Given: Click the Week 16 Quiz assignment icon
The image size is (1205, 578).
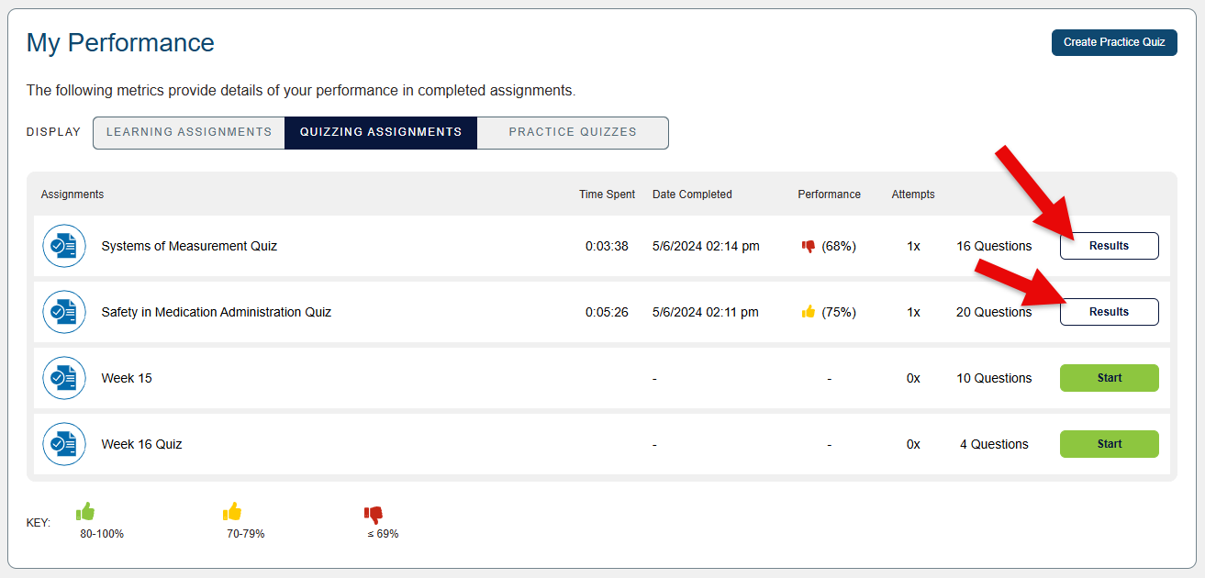Looking at the screenshot, I should (64, 444).
